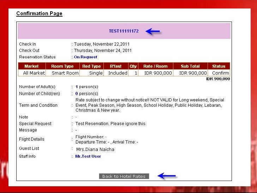Open booking code TEST11111172
Viewport: 257px width, 193px height.
[124, 31]
